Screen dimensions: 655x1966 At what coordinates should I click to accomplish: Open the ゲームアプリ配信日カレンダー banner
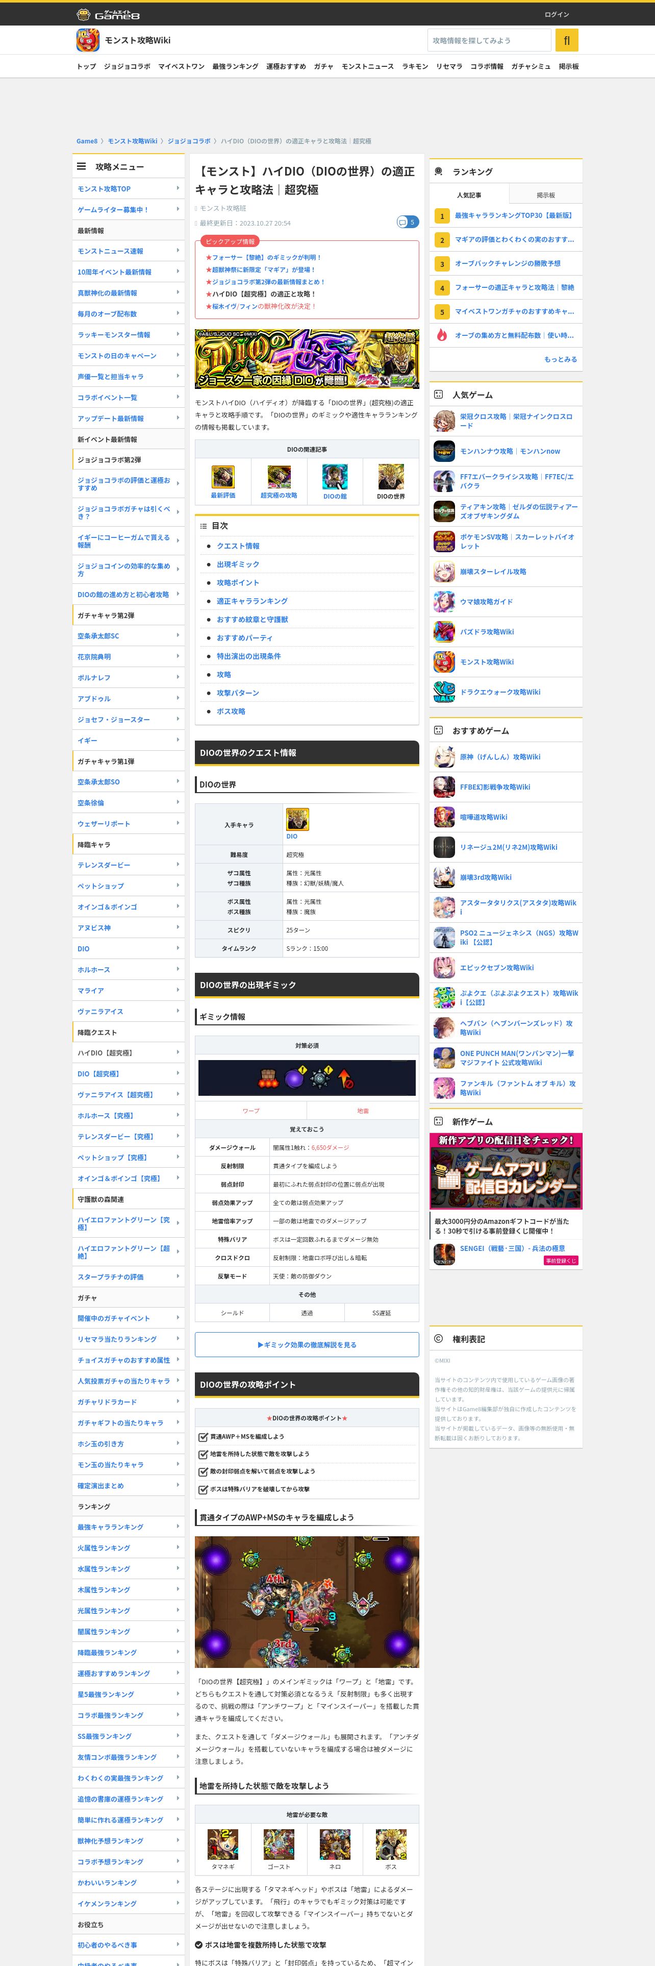coord(506,1171)
